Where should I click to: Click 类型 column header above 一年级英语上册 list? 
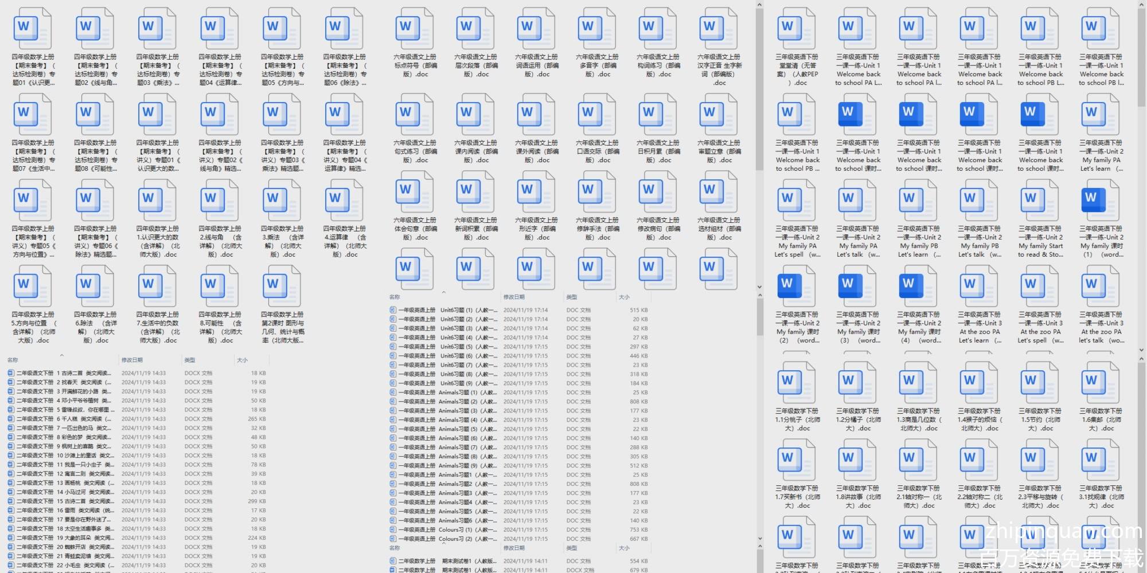coord(572,297)
